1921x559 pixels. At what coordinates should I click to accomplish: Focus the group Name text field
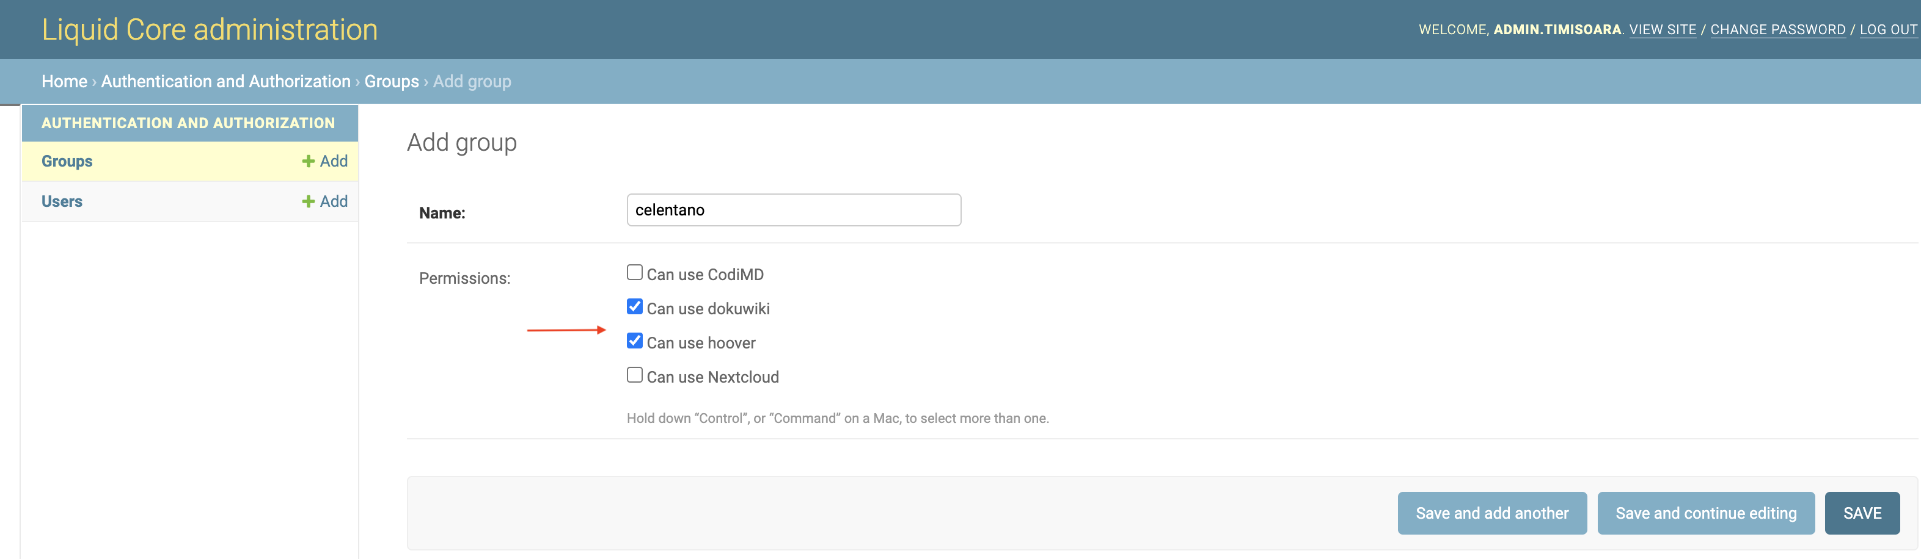pyautogui.click(x=794, y=210)
